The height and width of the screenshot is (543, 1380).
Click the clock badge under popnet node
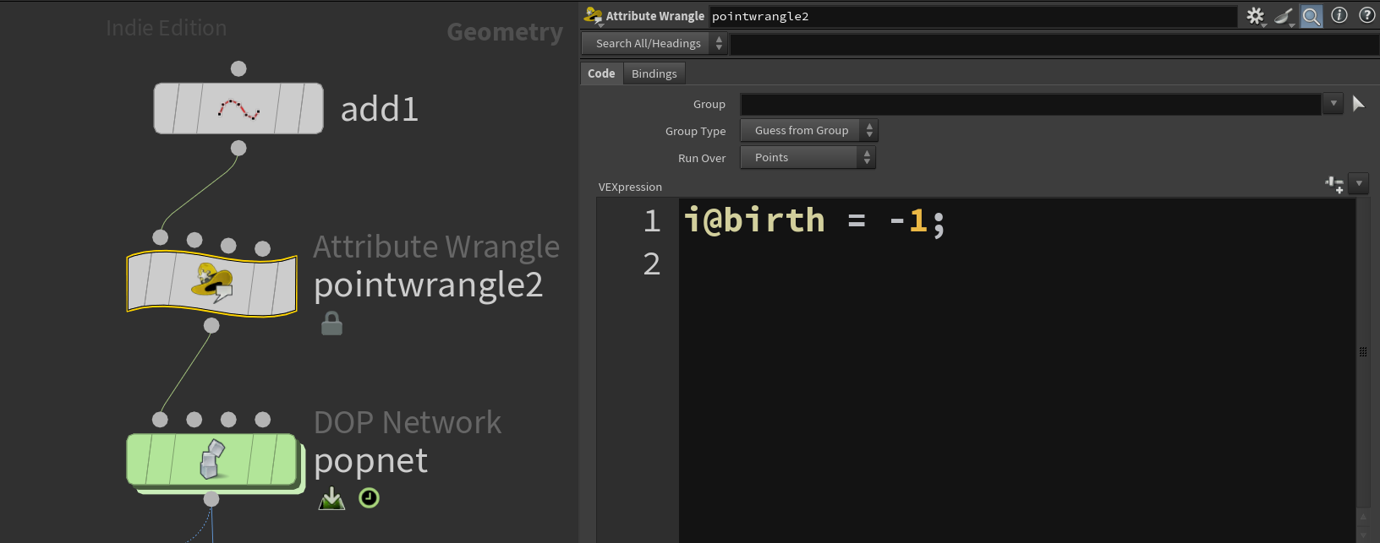[x=369, y=498]
